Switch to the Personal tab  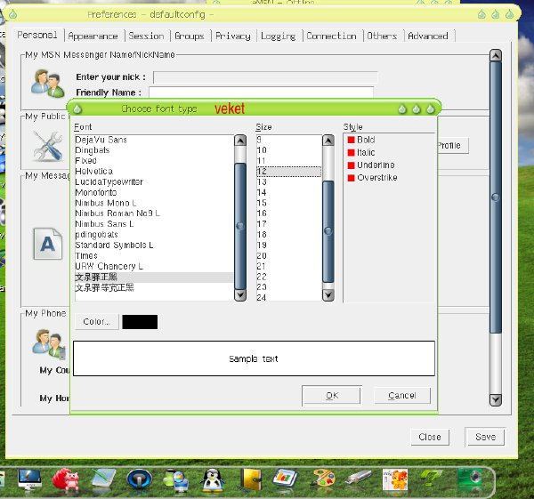pos(37,35)
